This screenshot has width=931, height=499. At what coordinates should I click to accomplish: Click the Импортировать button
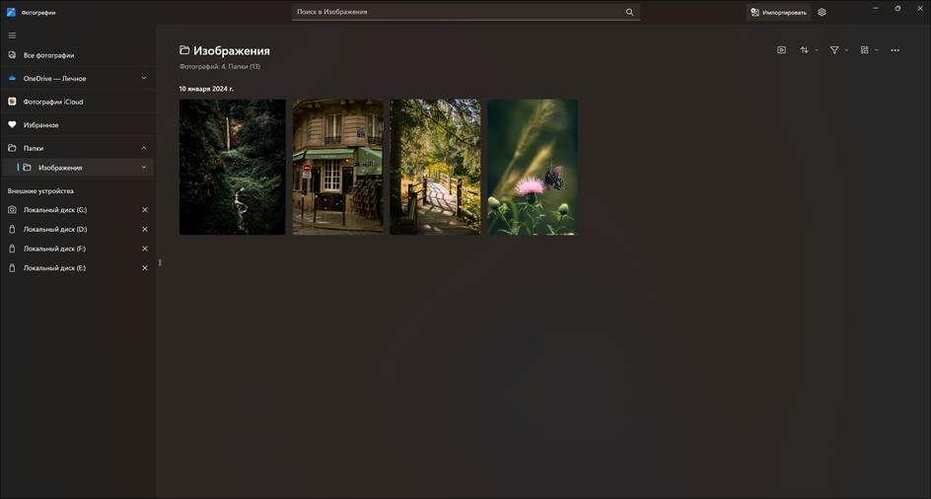click(x=778, y=12)
